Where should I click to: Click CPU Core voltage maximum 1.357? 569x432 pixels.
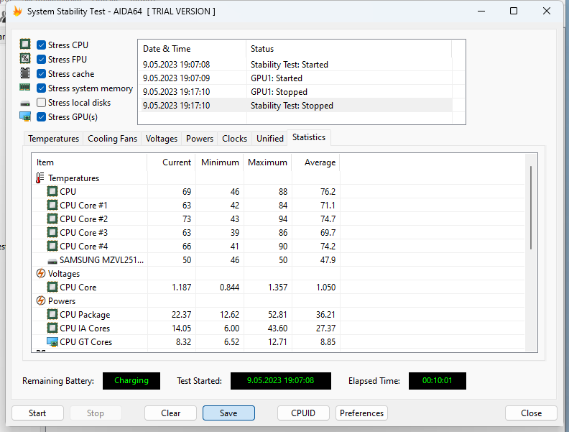tap(277, 287)
